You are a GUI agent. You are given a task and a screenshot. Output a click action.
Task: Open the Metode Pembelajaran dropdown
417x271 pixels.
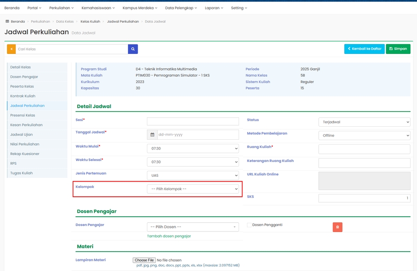coord(364,135)
